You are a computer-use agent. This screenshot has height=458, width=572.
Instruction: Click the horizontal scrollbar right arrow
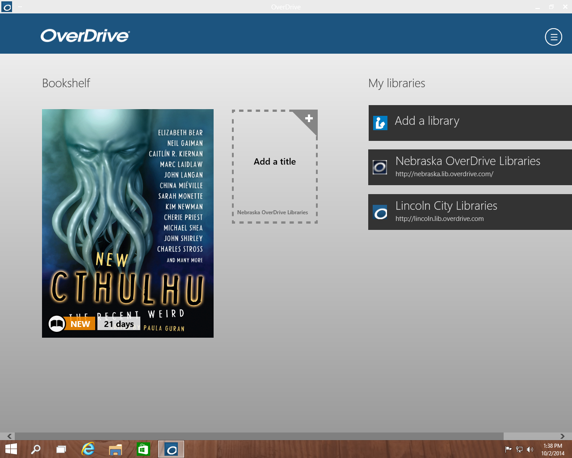[563, 436]
